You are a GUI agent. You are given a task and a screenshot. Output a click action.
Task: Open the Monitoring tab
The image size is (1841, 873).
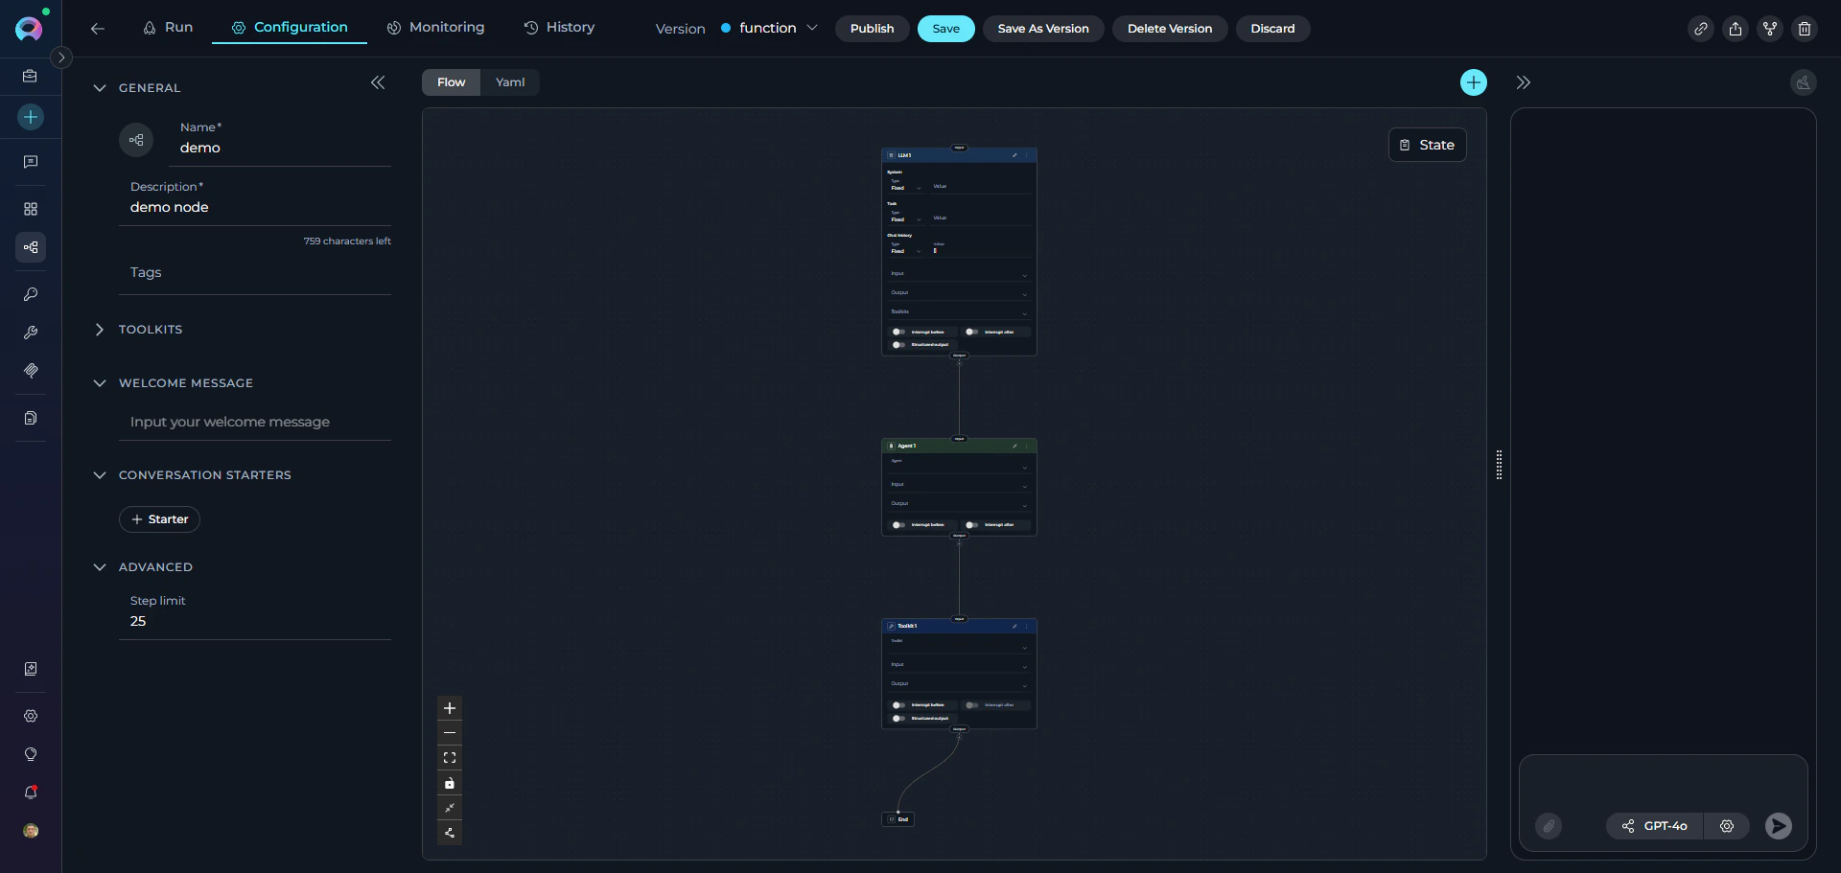pos(436,28)
